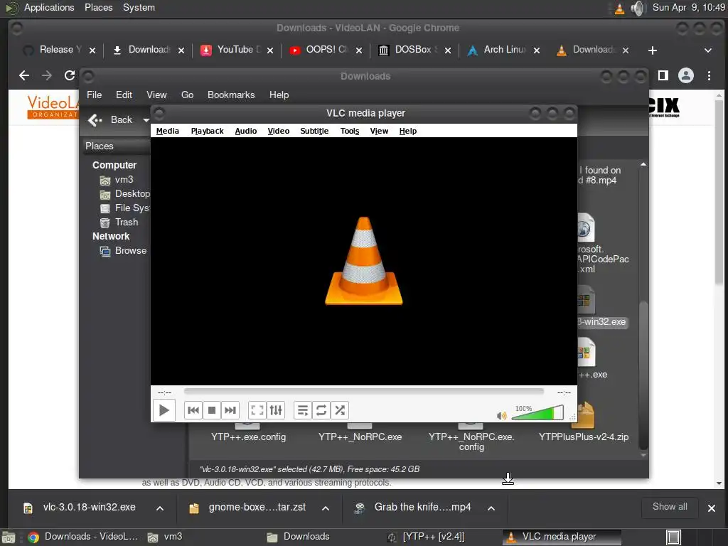This screenshot has width=728, height=546.
Task: Select the YTP++.exe.config file
Action: click(x=248, y=437)
